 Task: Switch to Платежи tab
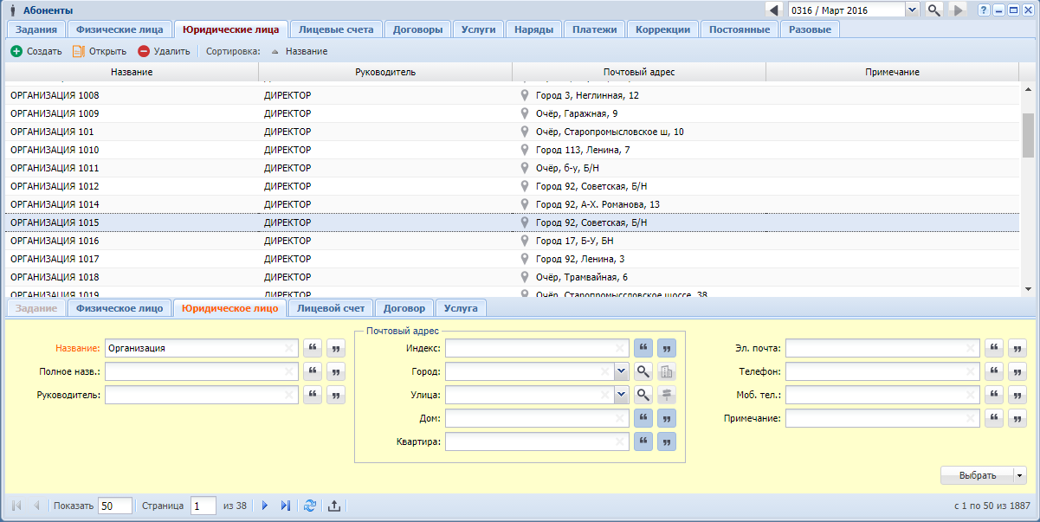[x=595, y=29]
